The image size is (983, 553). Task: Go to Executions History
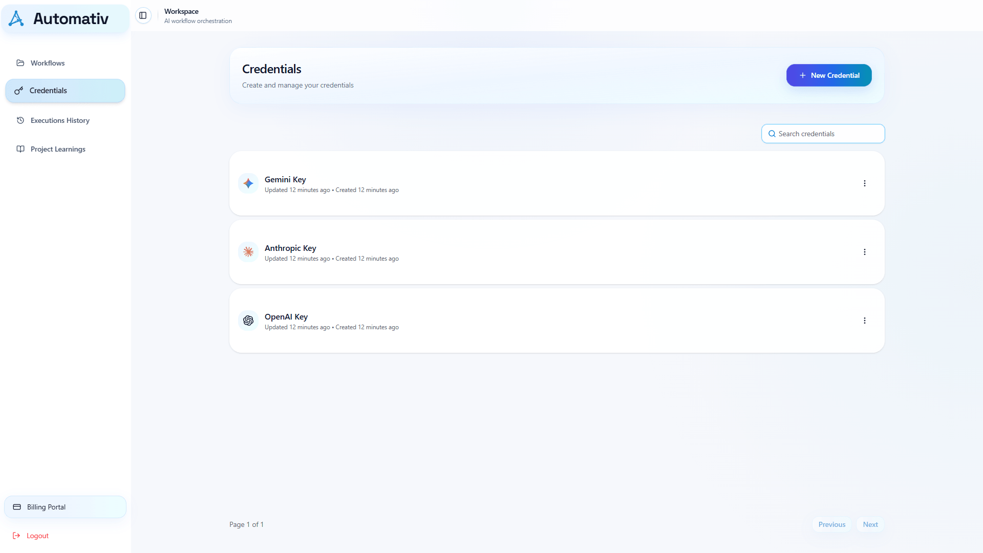(x=65, y=120)
